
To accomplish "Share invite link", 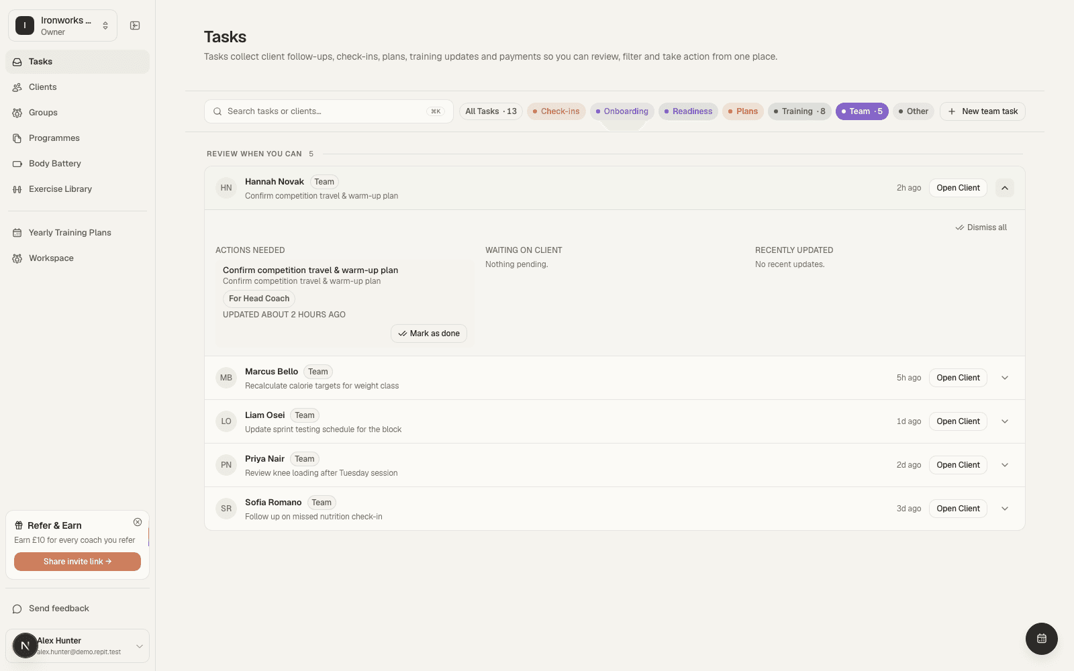I will point(77,562).
